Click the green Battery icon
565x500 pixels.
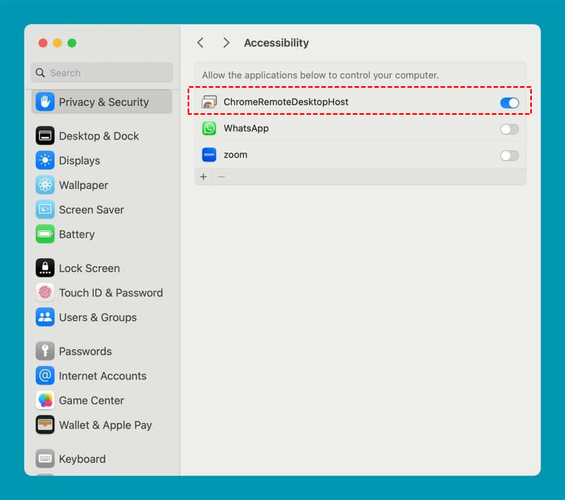pos(45,234)
